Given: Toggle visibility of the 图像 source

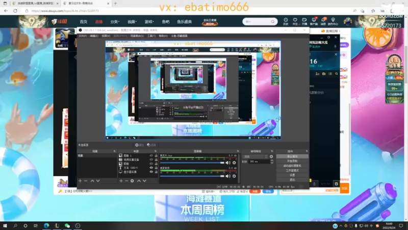Looking at the screenshot, I should coord(151,164).
